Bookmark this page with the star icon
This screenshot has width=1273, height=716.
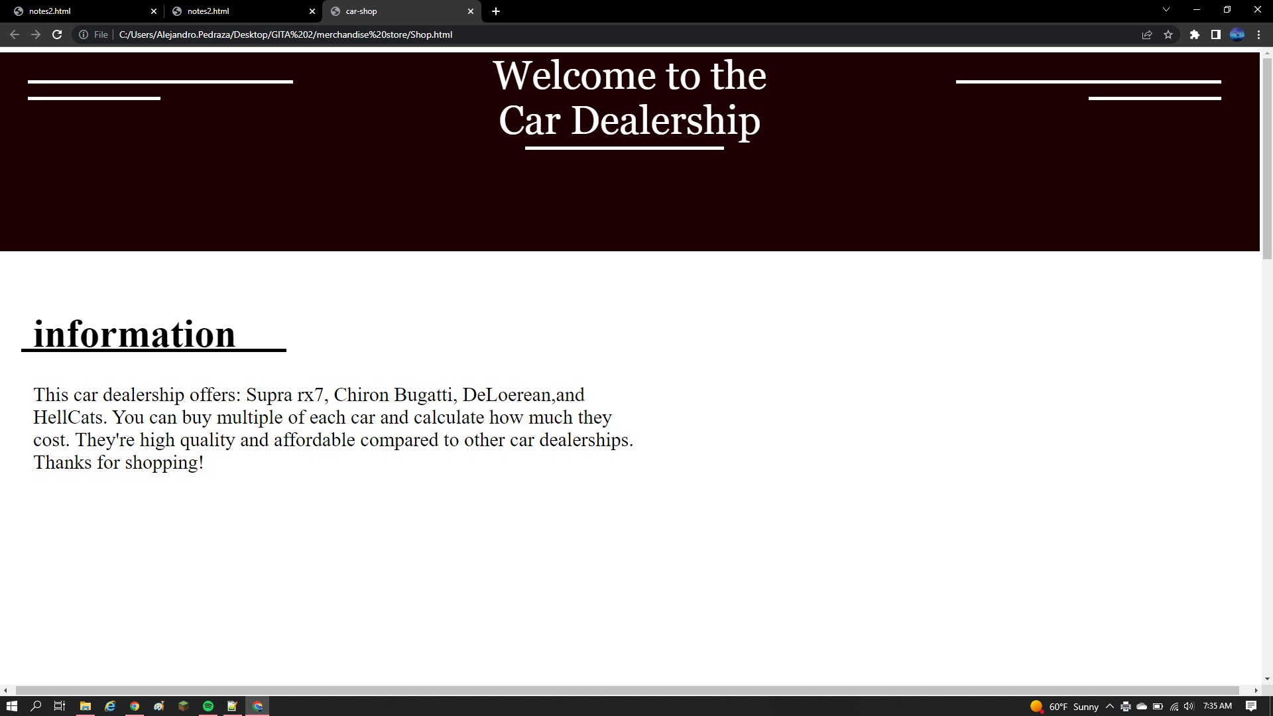pyautogui.click(x=1168, y=34)
